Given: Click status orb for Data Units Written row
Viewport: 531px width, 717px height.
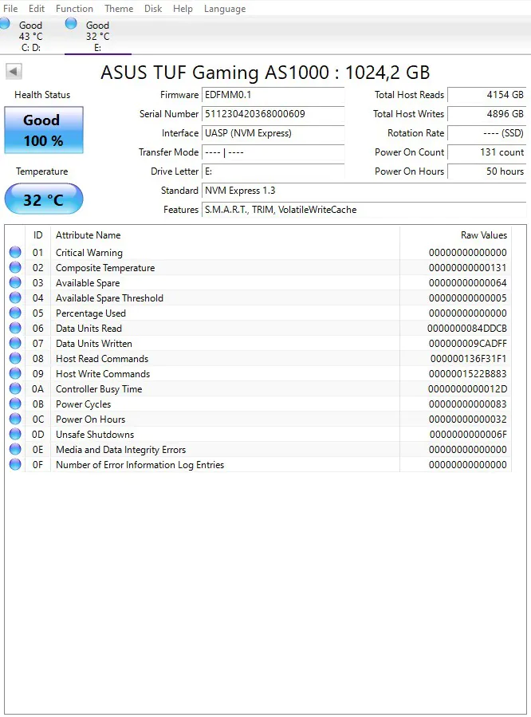Looking at the screenshot, I should 15,343.
